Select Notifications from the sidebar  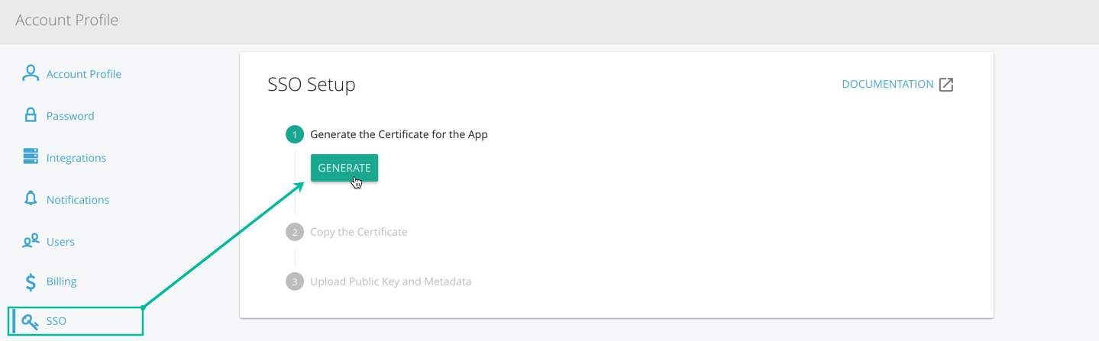pos(77,200)
